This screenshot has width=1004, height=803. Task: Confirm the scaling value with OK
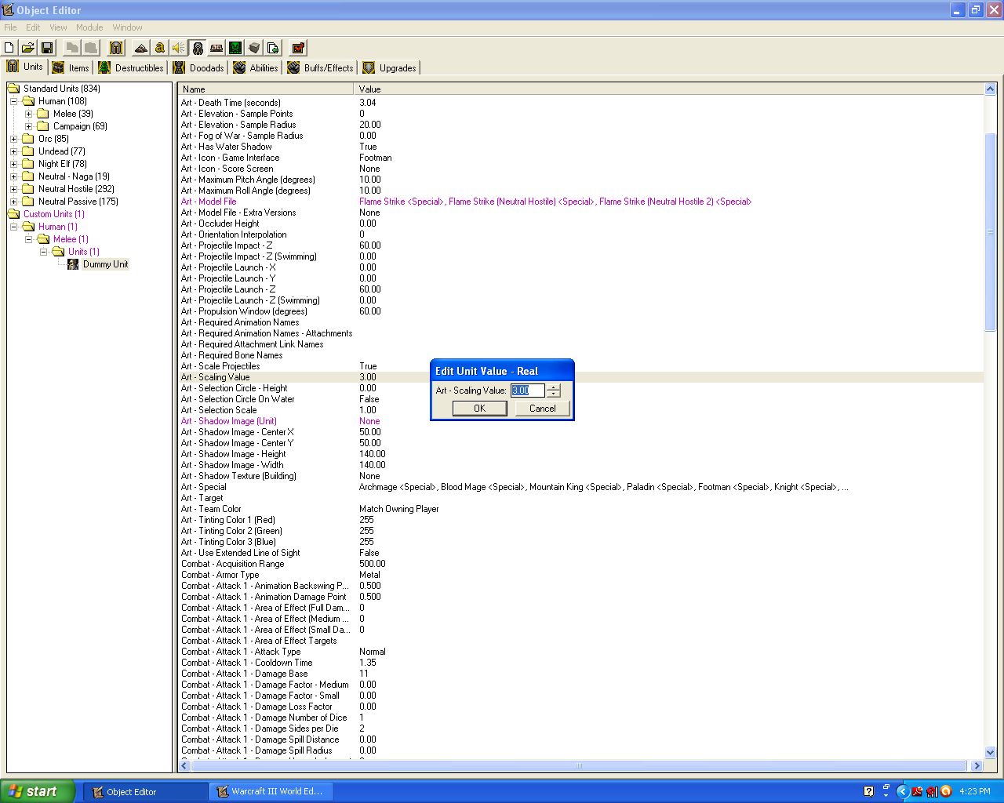click(x=479, y=409)
